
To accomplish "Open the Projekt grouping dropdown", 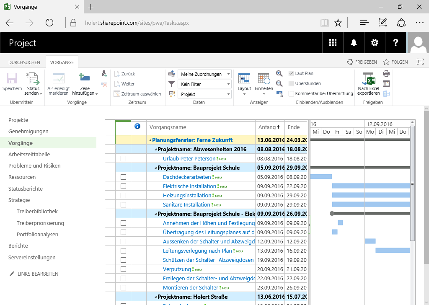I will tap(204, 94).
